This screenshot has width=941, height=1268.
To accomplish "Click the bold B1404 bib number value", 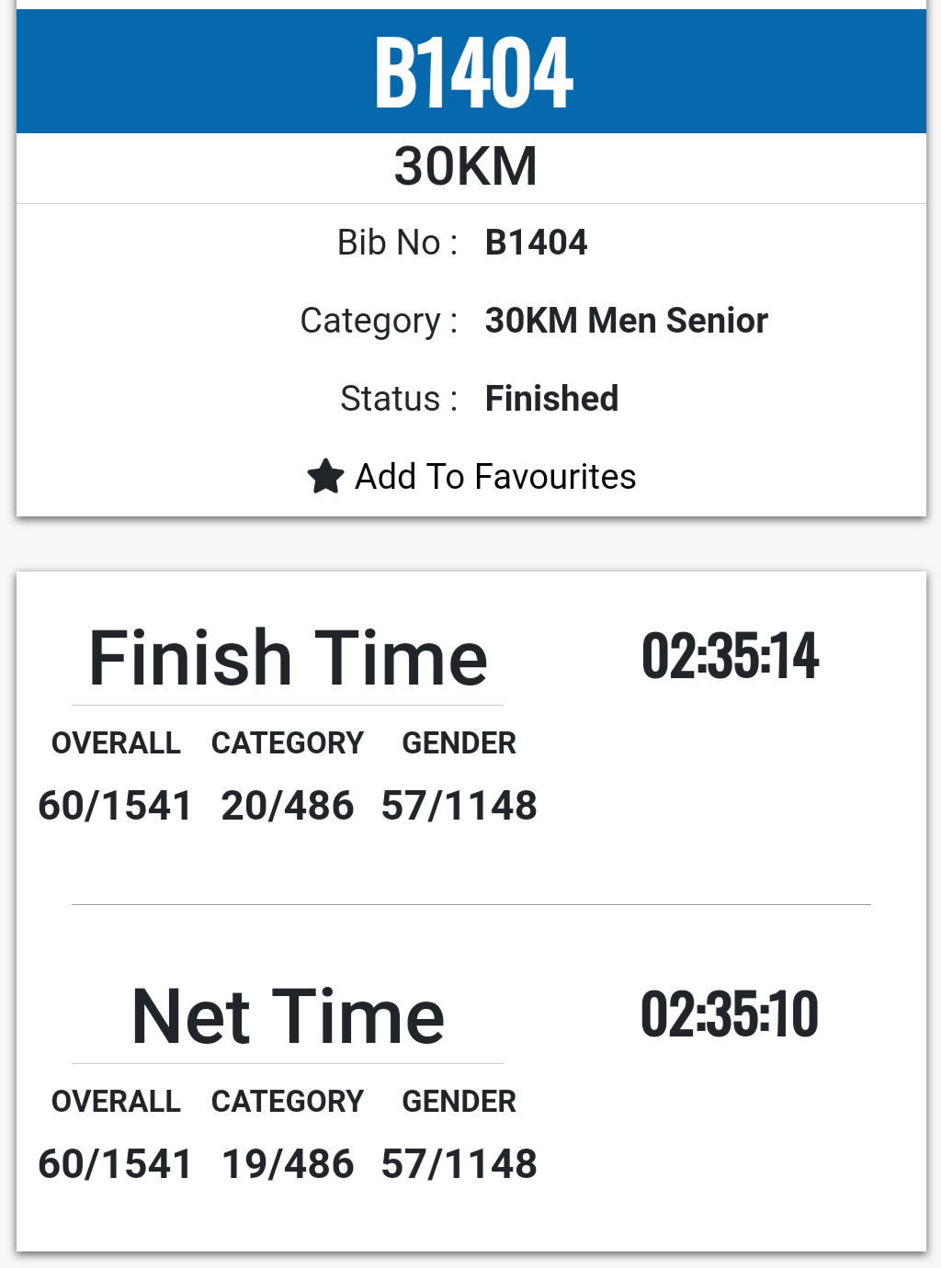I will (536, 243).
